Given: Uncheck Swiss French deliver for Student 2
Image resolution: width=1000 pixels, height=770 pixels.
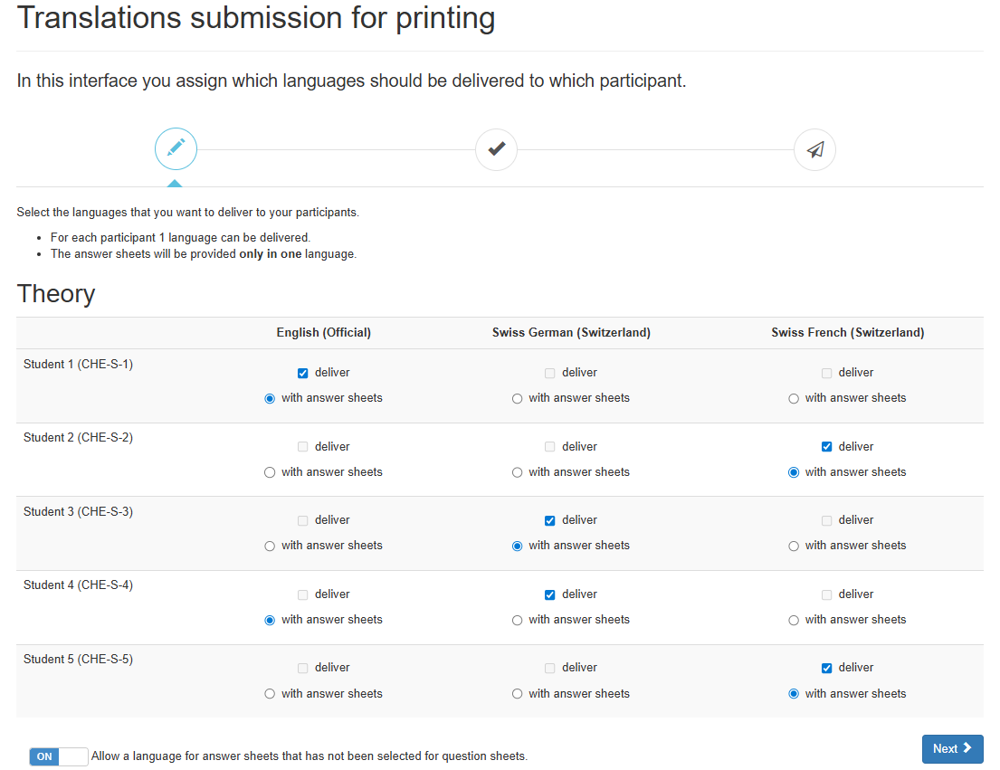Looking at the screenshot, I should 826,447.
